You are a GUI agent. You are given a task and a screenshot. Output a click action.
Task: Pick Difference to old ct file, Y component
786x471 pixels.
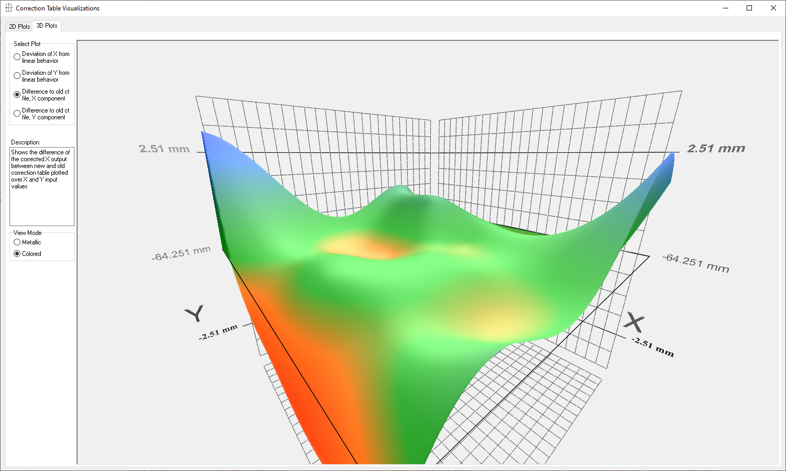click(17, 114)
